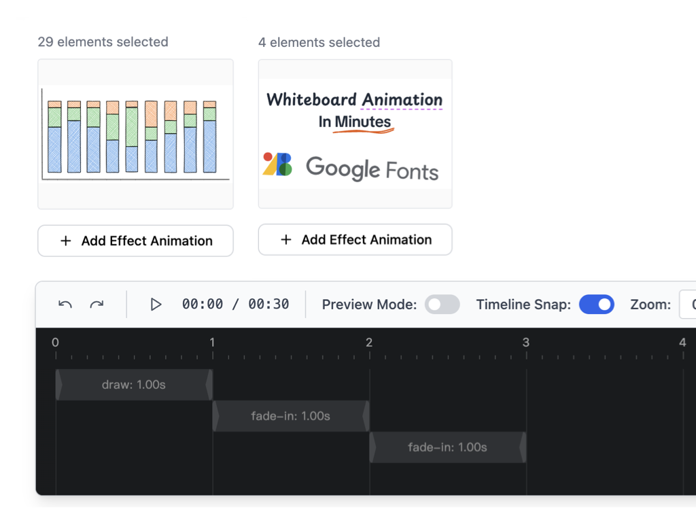The width and height of the screenshot is (696, 522).
Task: Click the 1 second ruler marker
Action: 212,343
